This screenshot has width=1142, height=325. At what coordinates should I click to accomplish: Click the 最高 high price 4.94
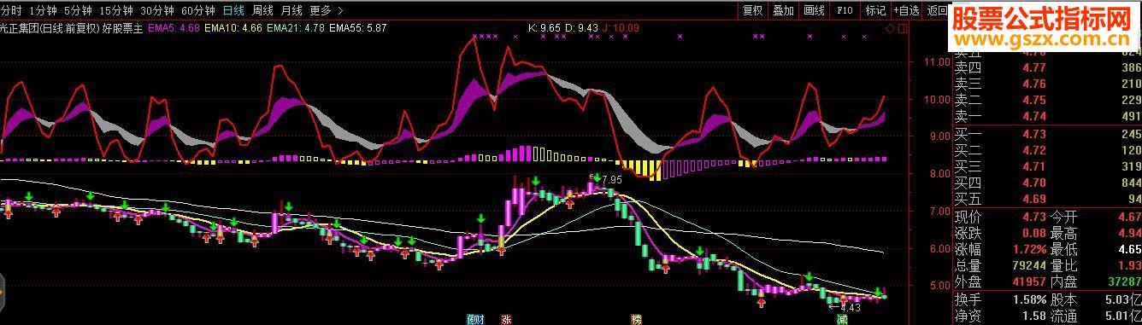pyautogui.click(x=1129, y=232)
